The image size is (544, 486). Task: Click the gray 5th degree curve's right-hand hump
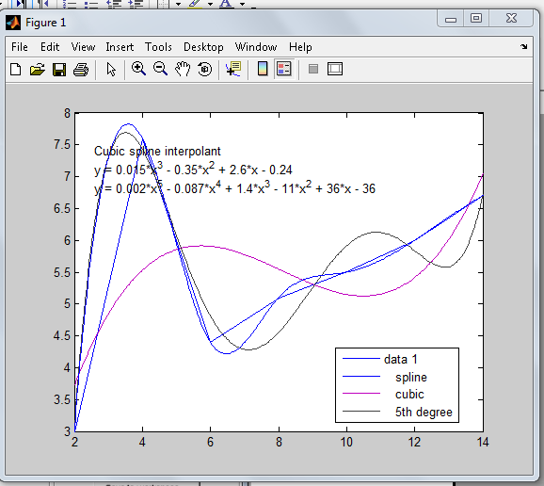376,233
